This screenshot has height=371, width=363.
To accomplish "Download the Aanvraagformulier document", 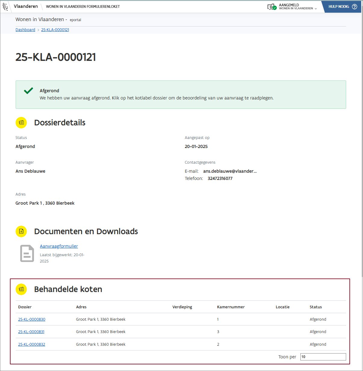I will tap(59, 246).
